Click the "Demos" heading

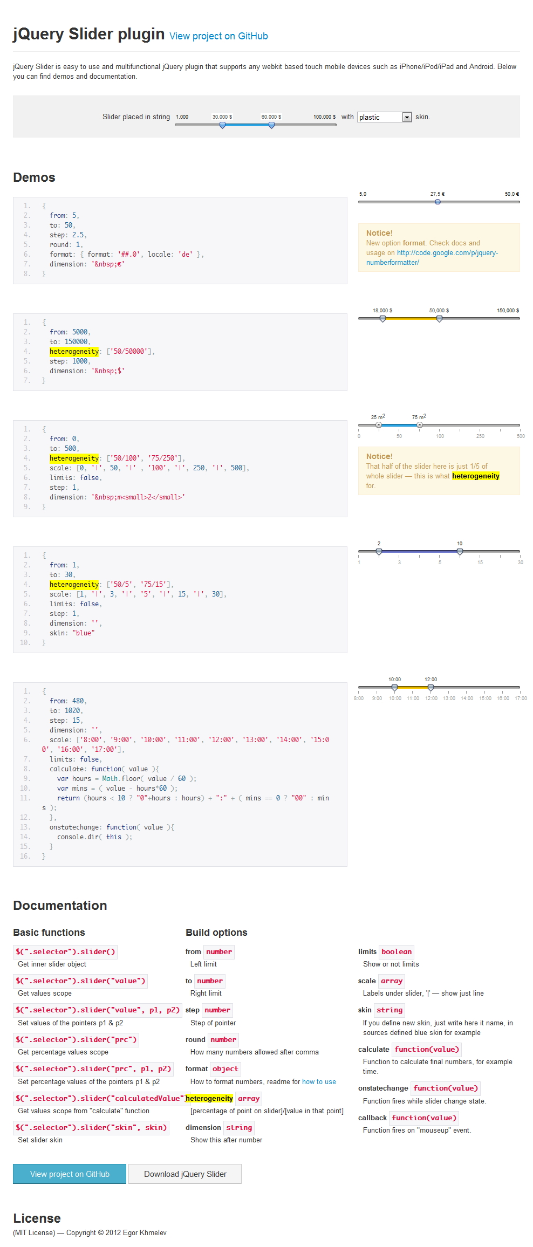tap(34, 177)
